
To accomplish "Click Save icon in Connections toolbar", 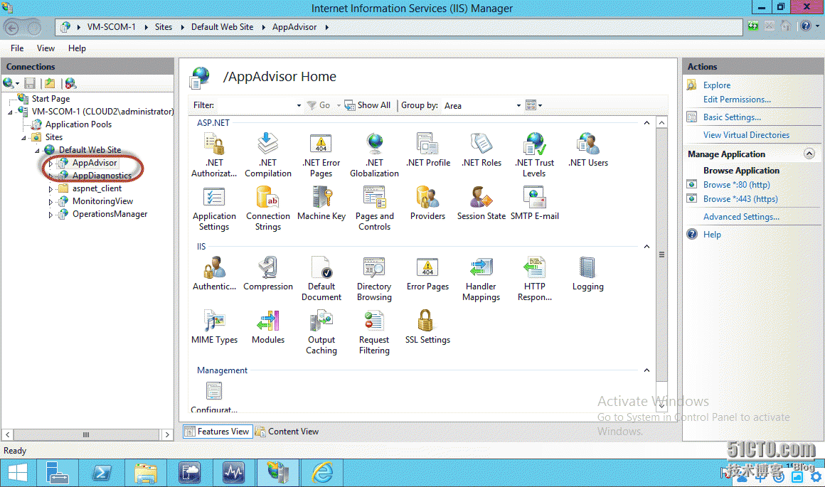I will (30, 83).
